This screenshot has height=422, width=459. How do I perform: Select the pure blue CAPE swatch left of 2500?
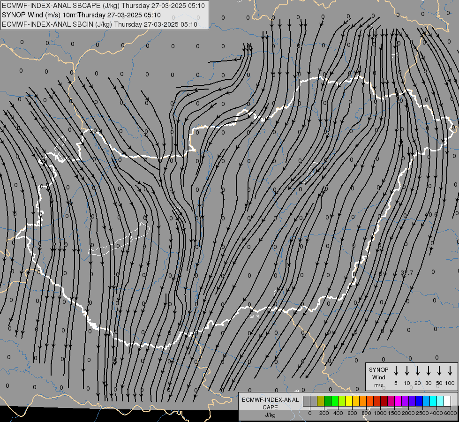click(419, 401)
